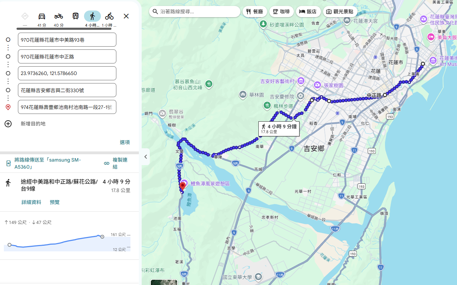
Task: Filter by 餐廳 restaurants chip
Action: point(255,12)
